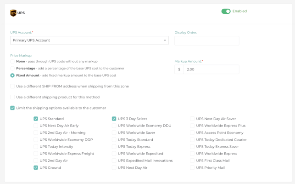Check UPS Access Point Economy
Viewport: 295px width, 184px height.
pyautogui.click(x=192, y=132)
